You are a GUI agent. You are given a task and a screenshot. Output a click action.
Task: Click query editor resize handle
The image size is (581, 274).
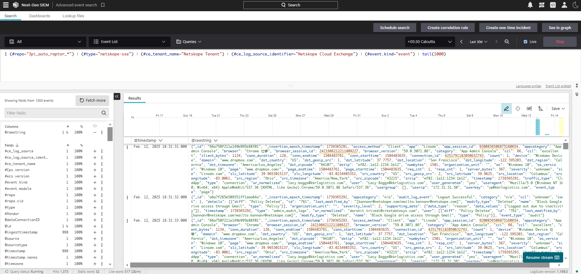(291, 86)
